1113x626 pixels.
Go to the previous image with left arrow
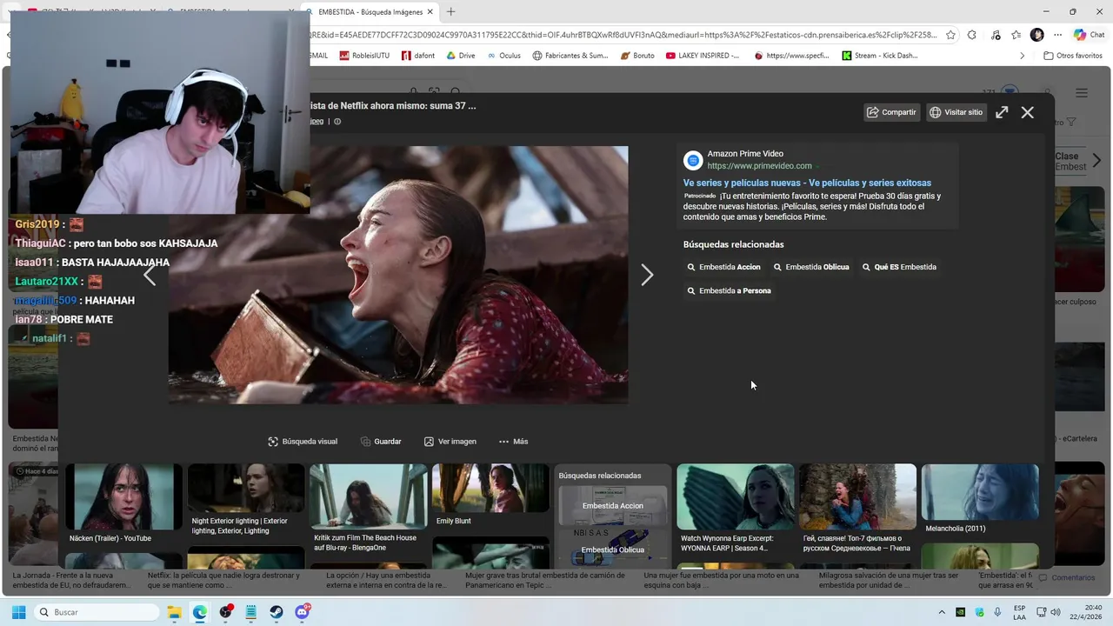point(150,276)
